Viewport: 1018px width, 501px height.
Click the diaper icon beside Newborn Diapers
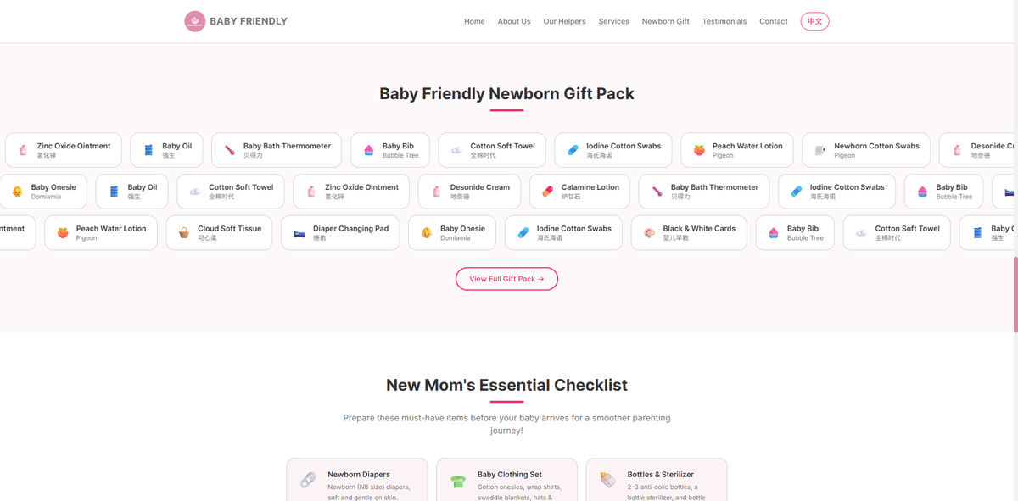(307, 479)
